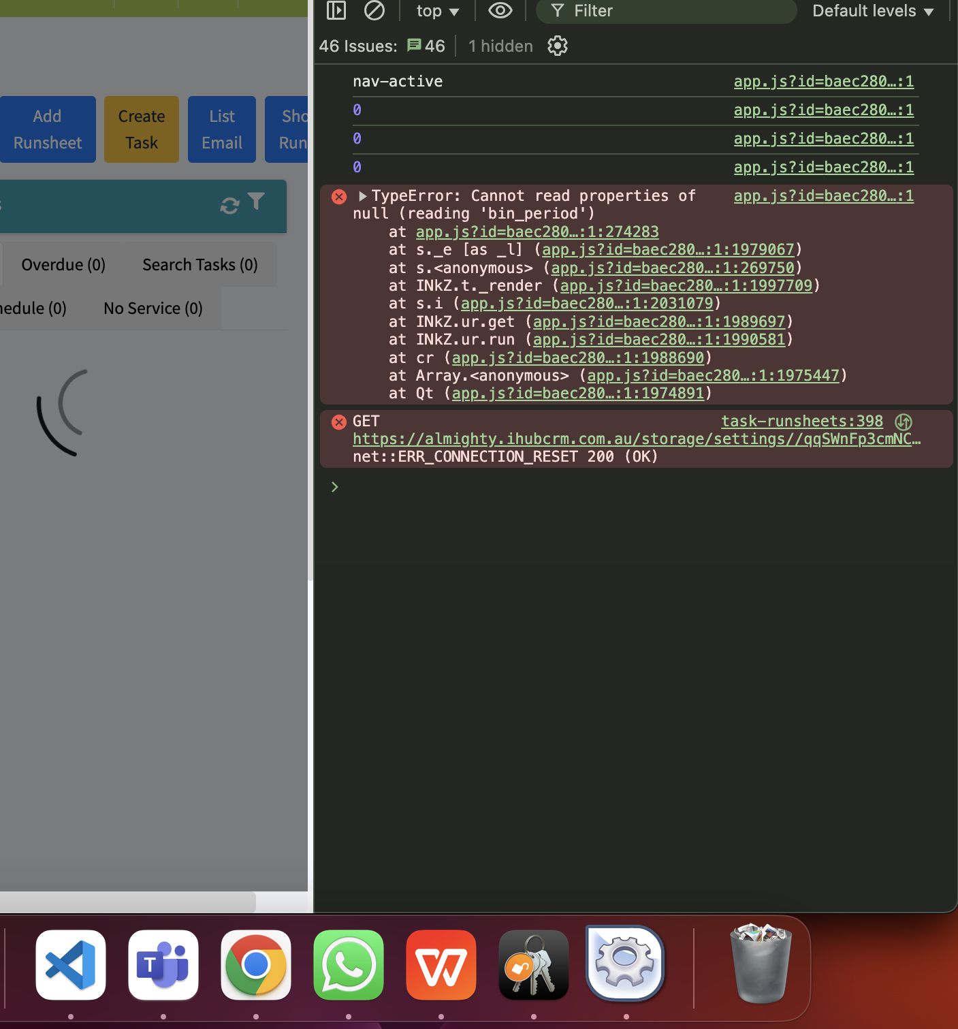Open WhatsApp from the dock
Screen dimensions: 958x1029
pos(349,964)
